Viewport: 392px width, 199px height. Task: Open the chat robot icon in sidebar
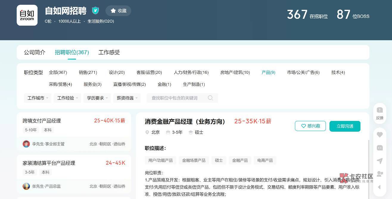[379, 148]
